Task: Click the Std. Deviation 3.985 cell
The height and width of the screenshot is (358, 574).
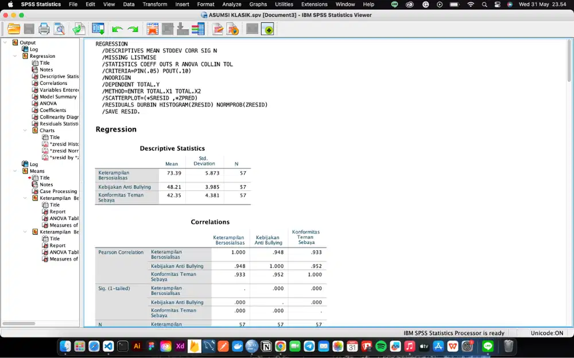Action: pos(212,187)
